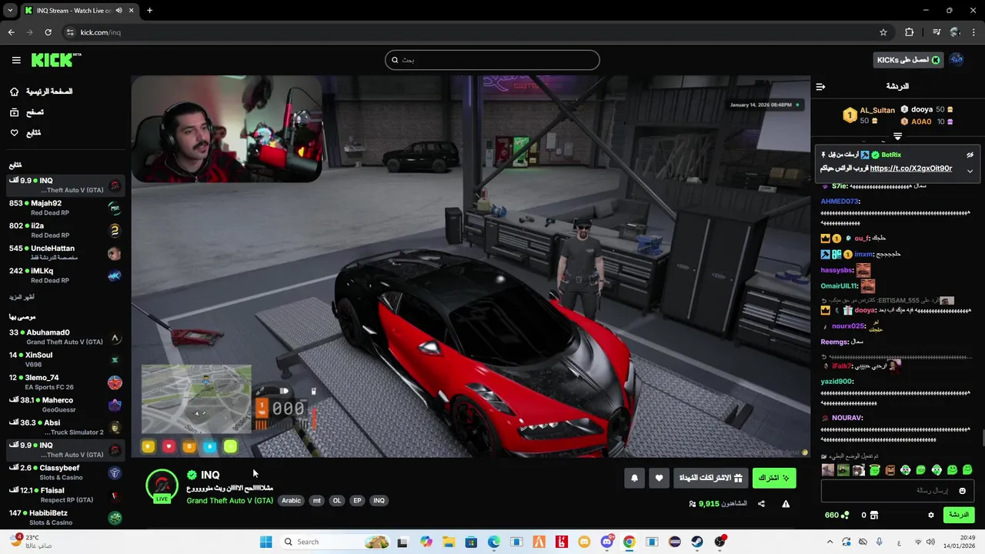Open Discord from the taskbar
Viewport: 985px width, 554px height.
click(606, 542)
